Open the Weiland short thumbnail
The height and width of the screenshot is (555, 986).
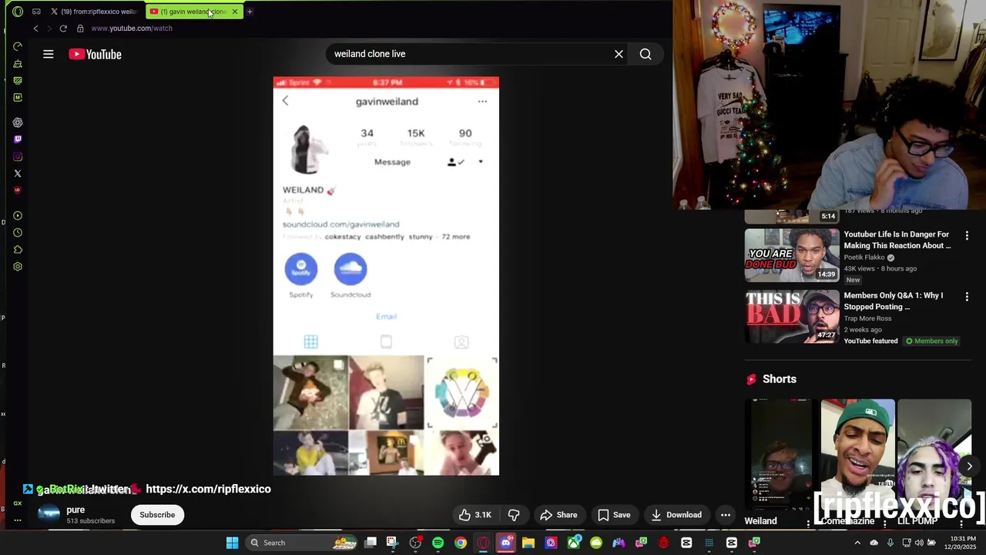pyautogui.click(x=782, y=455)
